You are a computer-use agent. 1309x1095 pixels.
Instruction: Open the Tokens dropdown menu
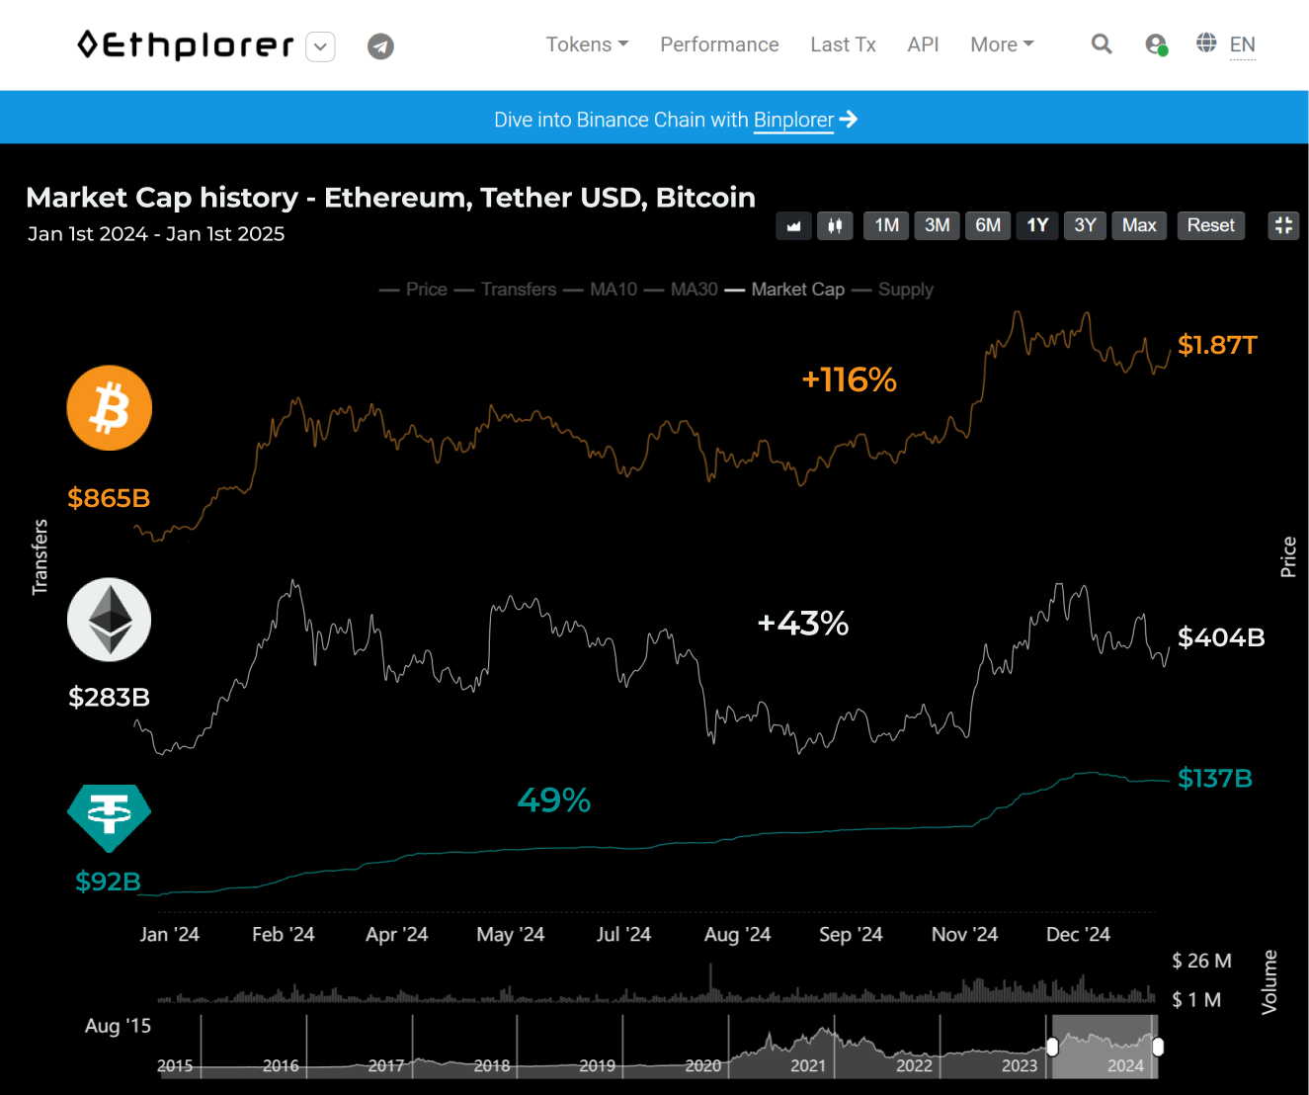click(587, 44)
